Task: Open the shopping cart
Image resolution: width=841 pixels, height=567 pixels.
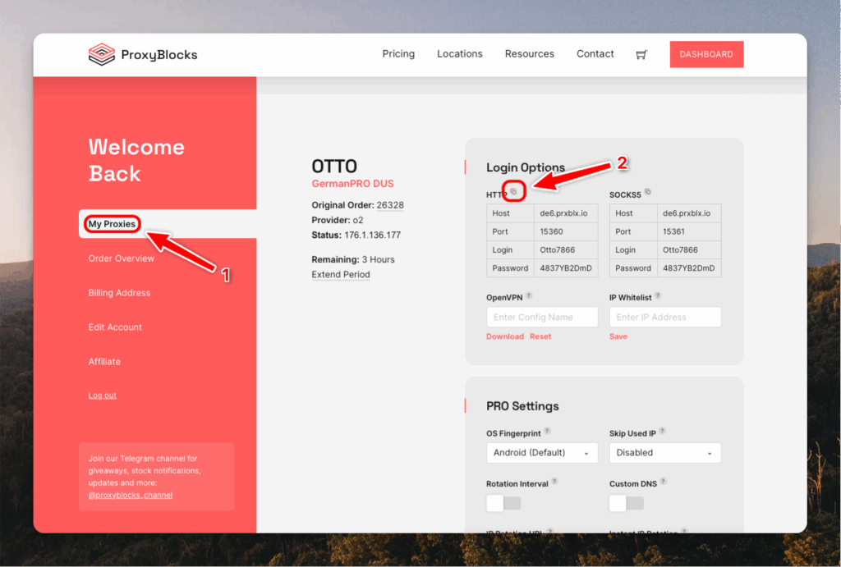Action: [x=641, y=55]
